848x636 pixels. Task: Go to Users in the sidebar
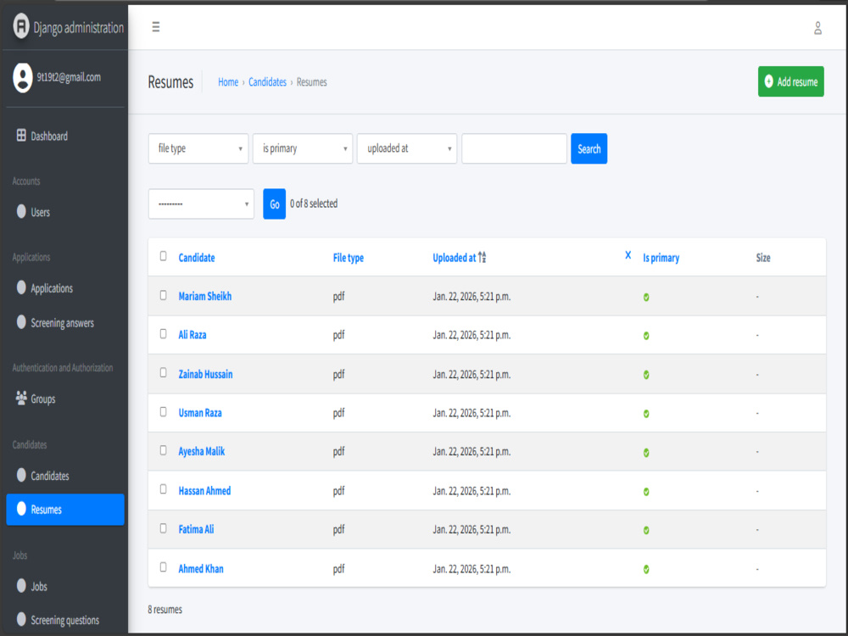[x=65, y=212]
